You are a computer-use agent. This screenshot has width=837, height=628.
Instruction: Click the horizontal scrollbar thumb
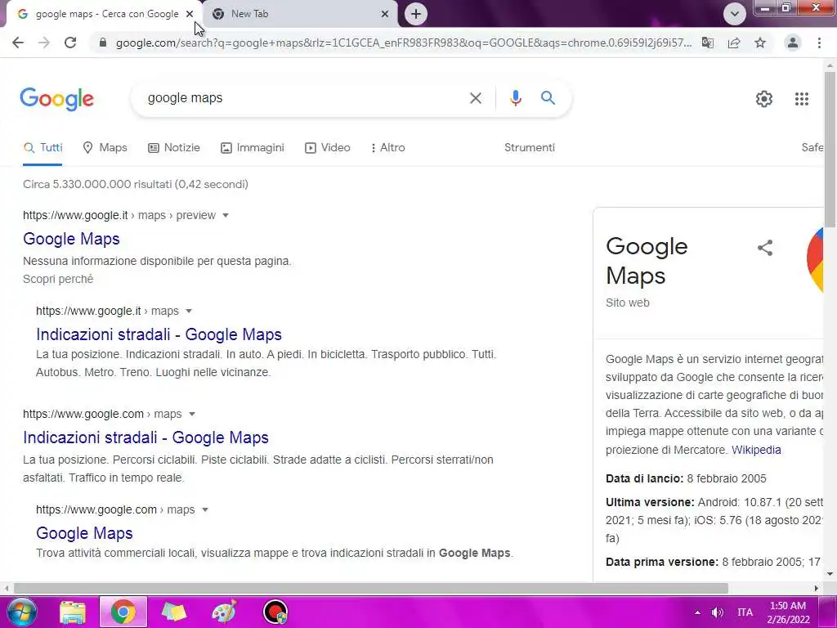coord(371,589)
